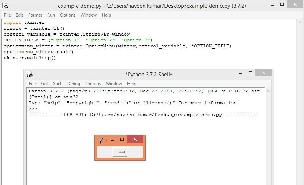
Task: Maximize the Python 3.7.2 Shell window
Action: point(251,73)
